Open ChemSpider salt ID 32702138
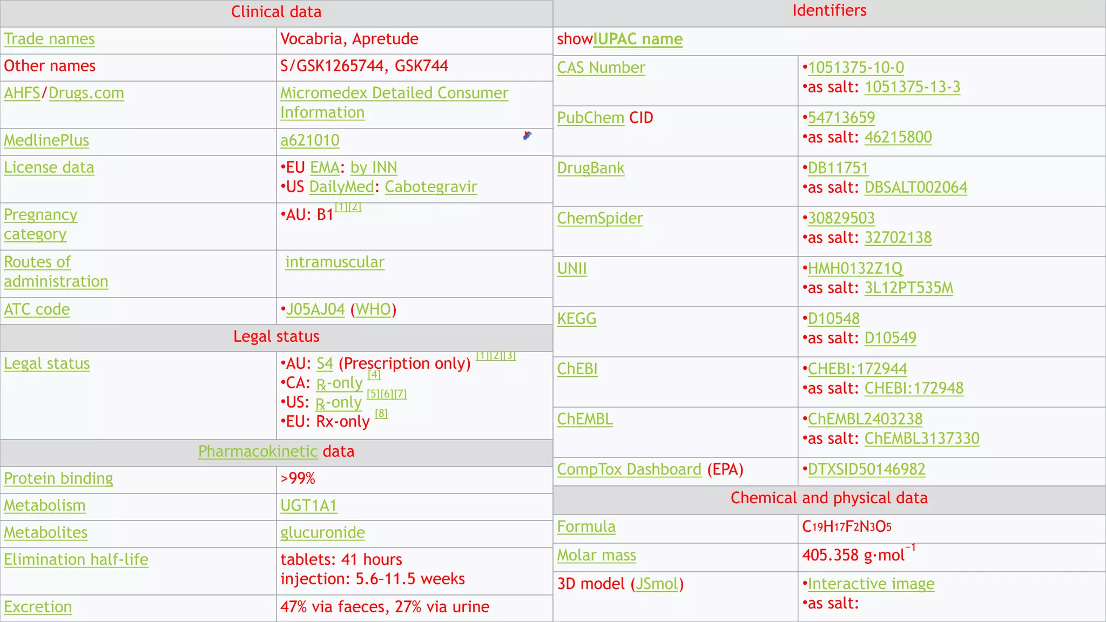1106x622 pixels. click(x=898, y=238)
